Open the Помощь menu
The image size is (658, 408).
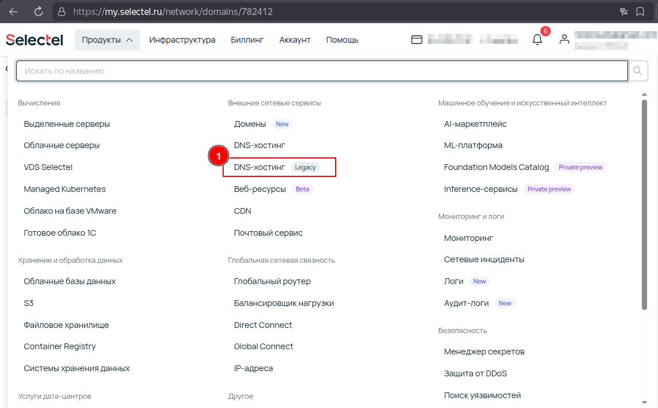click(341, 40)
